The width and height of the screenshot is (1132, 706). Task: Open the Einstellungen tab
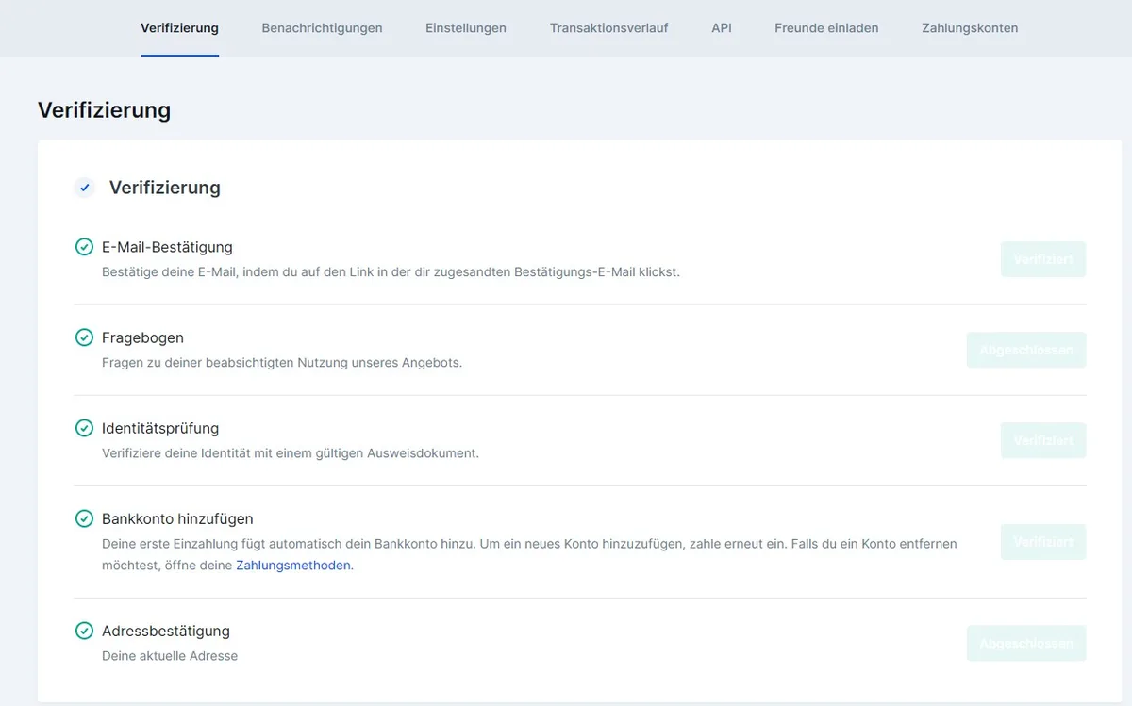click(x=466, y=28)
